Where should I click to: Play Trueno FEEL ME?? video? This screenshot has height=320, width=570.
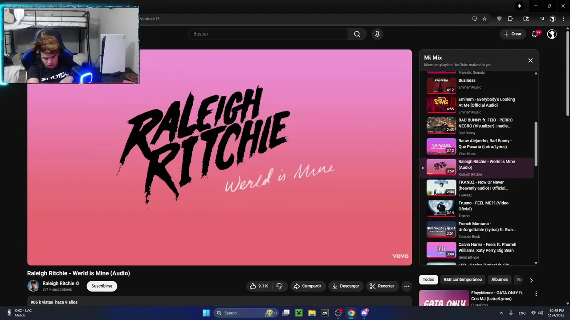[477, 209]
